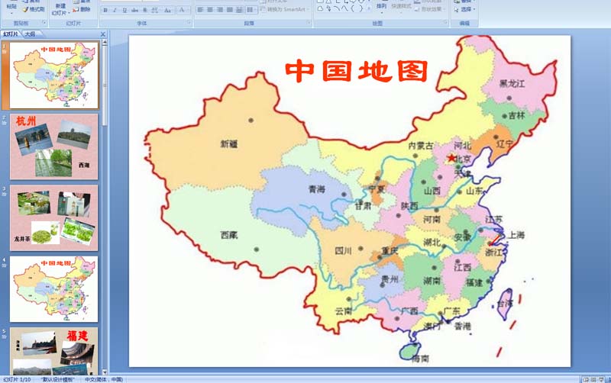Start slide show from status bar icon
The image size is (611, 383).
click(x=601, y=379)
